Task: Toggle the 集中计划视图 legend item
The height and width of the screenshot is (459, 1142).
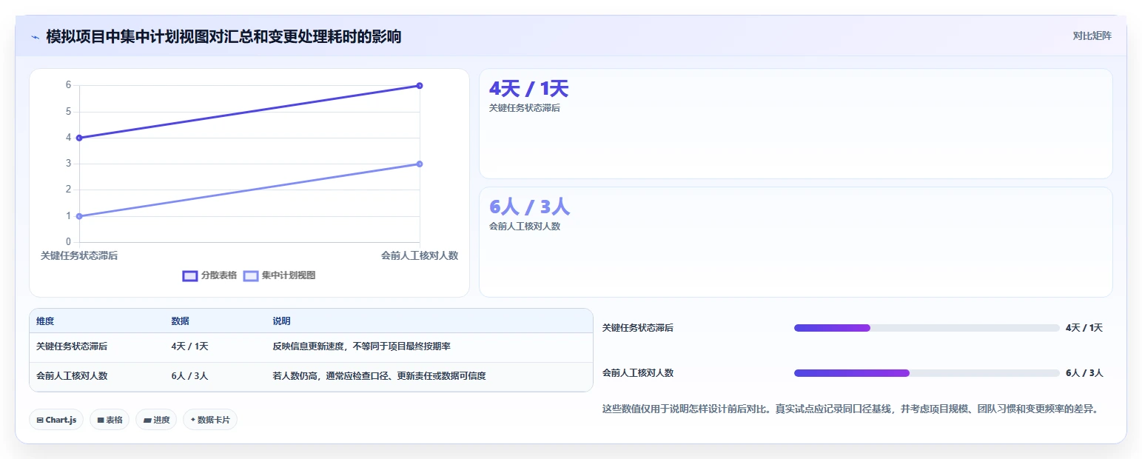Action: tap(280, 275)
